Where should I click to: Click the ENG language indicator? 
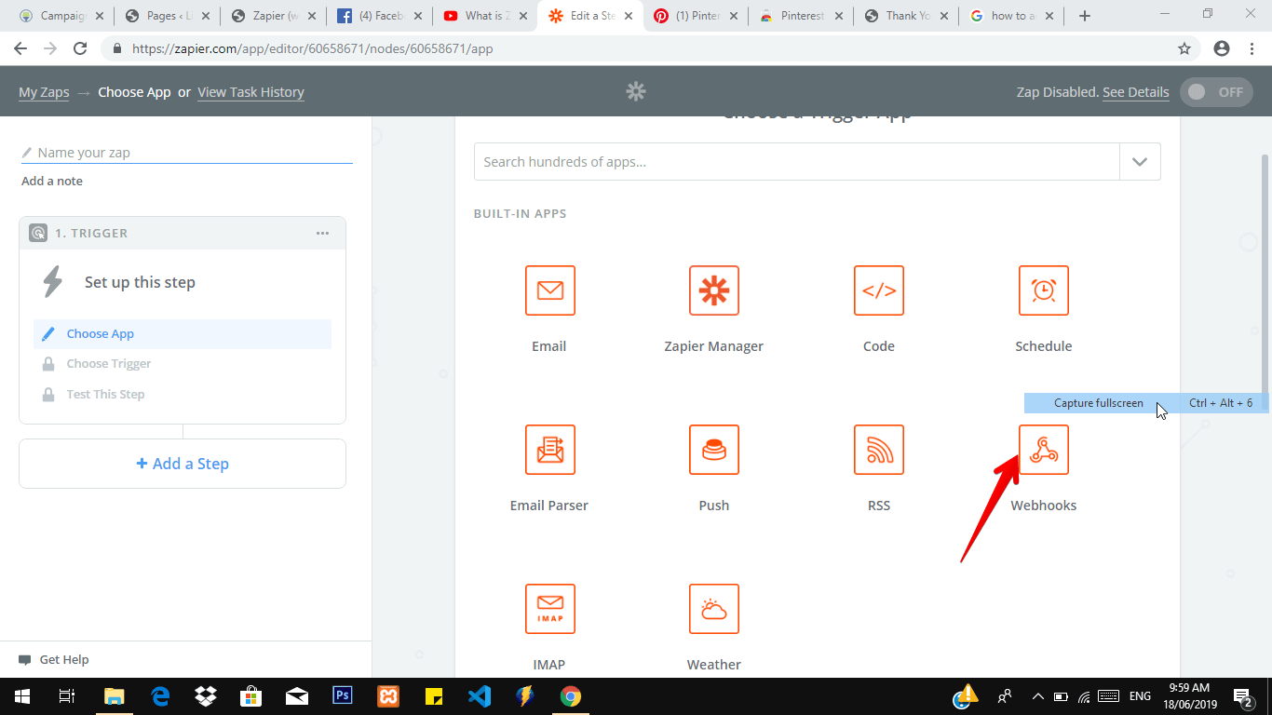coord(1140,696)
